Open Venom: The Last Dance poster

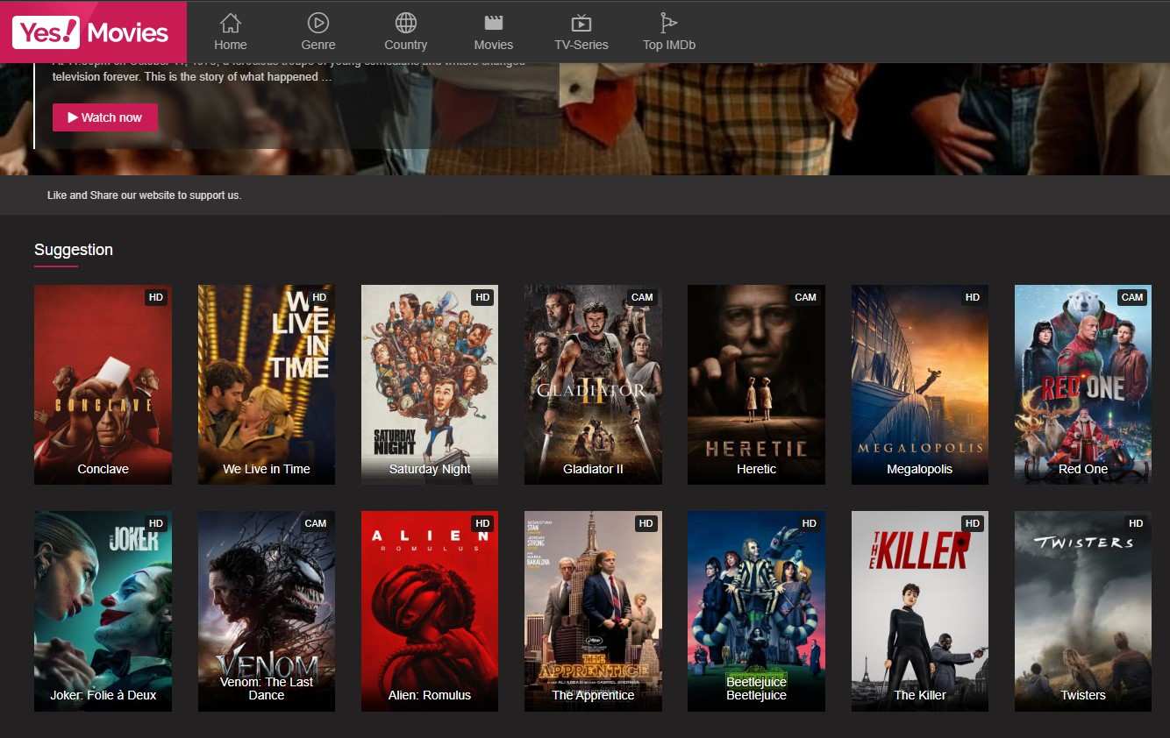[x=266, y=610]
